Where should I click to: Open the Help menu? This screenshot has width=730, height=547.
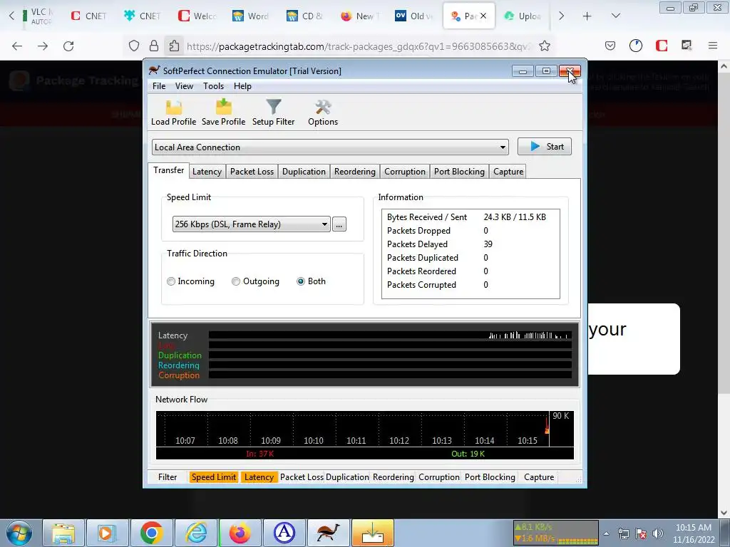click(x=242, y=86)
